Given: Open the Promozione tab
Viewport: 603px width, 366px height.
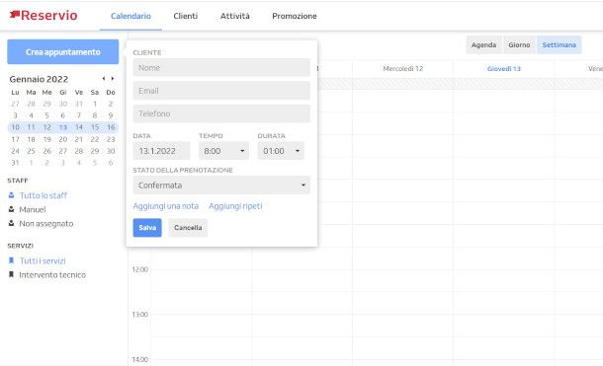Looking at the screenshot, I should [x=295, y=16].
